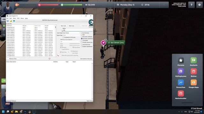204x114 pixels.
Task: Toggle the Simple values only checkbox
Action: [x=82, y=42]
